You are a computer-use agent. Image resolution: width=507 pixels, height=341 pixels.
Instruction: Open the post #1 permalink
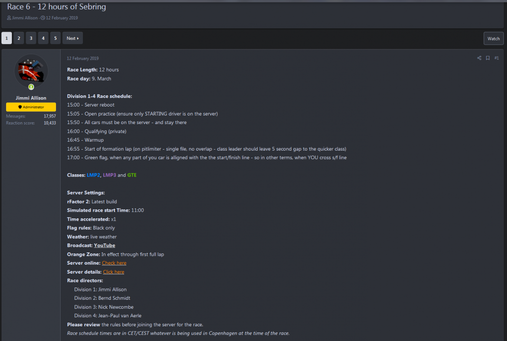[497, 58]
